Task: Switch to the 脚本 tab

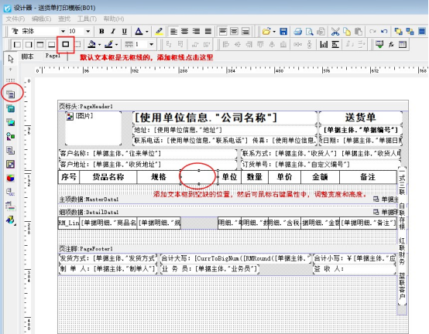Action: 27,56
